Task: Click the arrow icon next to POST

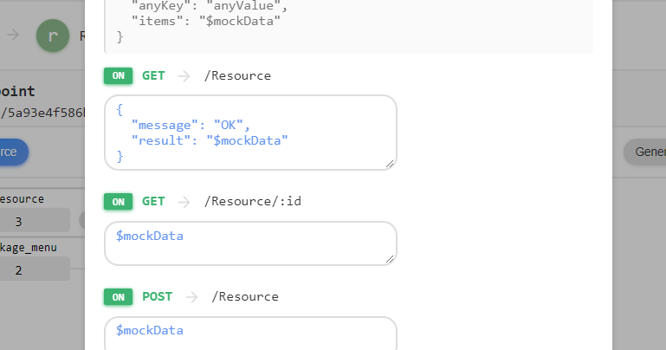Action: click(x=191, y=296)
